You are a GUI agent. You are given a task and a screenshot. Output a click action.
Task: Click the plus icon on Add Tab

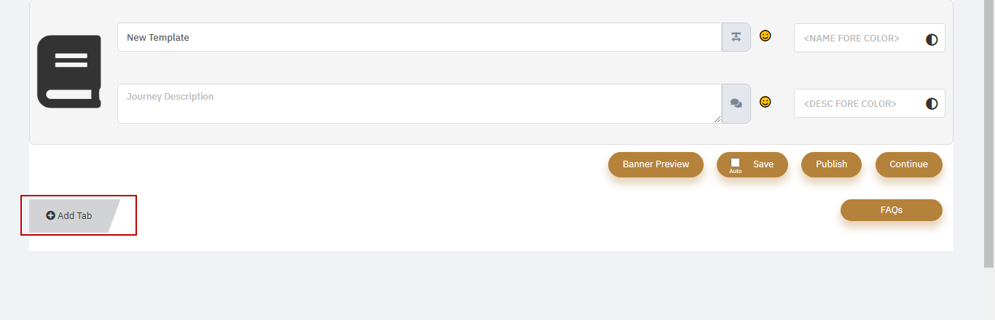[51, 215]
